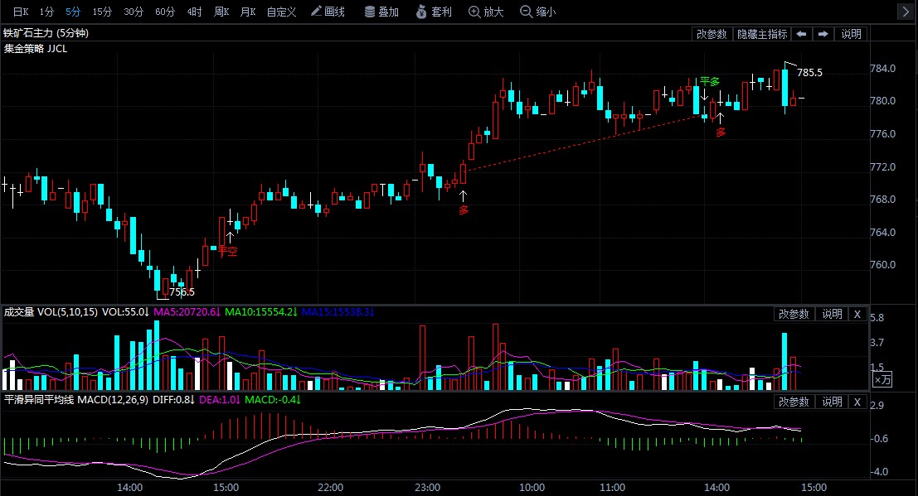Screen dimensions: 918x496
Task: Open the 画线 drawing tool
Action: (328, 12)
